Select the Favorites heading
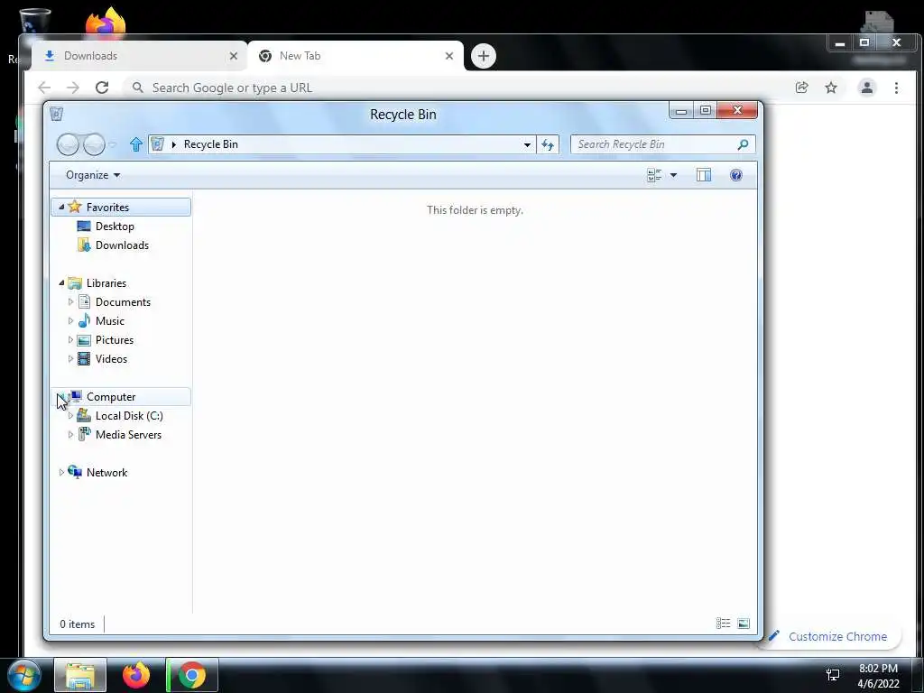 [107, 207]
